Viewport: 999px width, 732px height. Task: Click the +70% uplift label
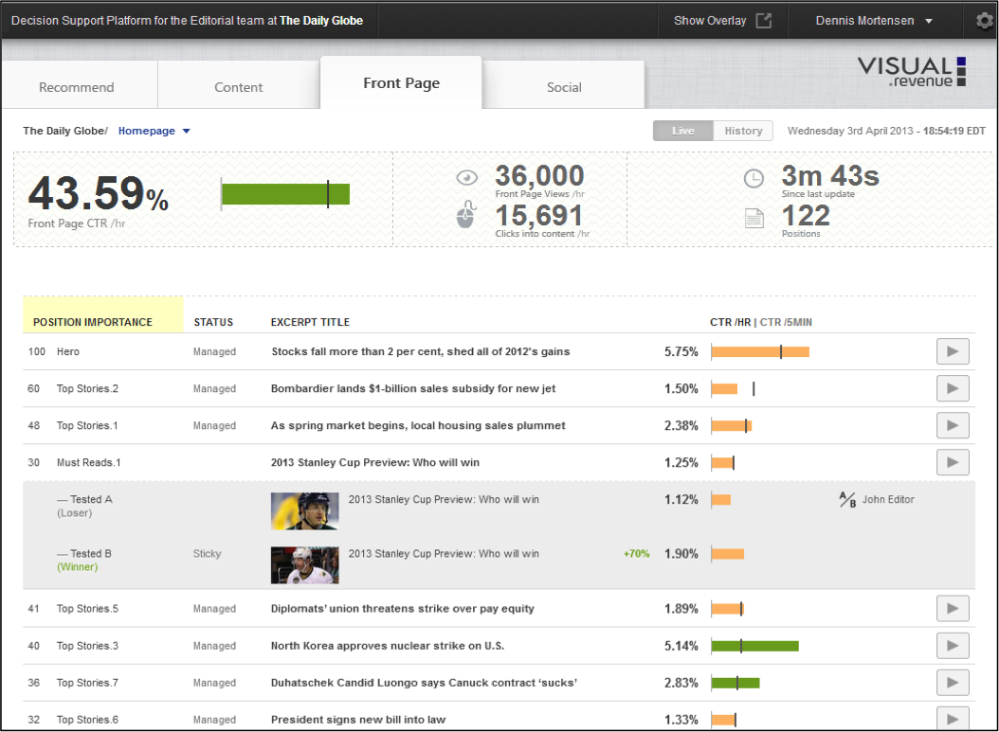click(637, 554)
